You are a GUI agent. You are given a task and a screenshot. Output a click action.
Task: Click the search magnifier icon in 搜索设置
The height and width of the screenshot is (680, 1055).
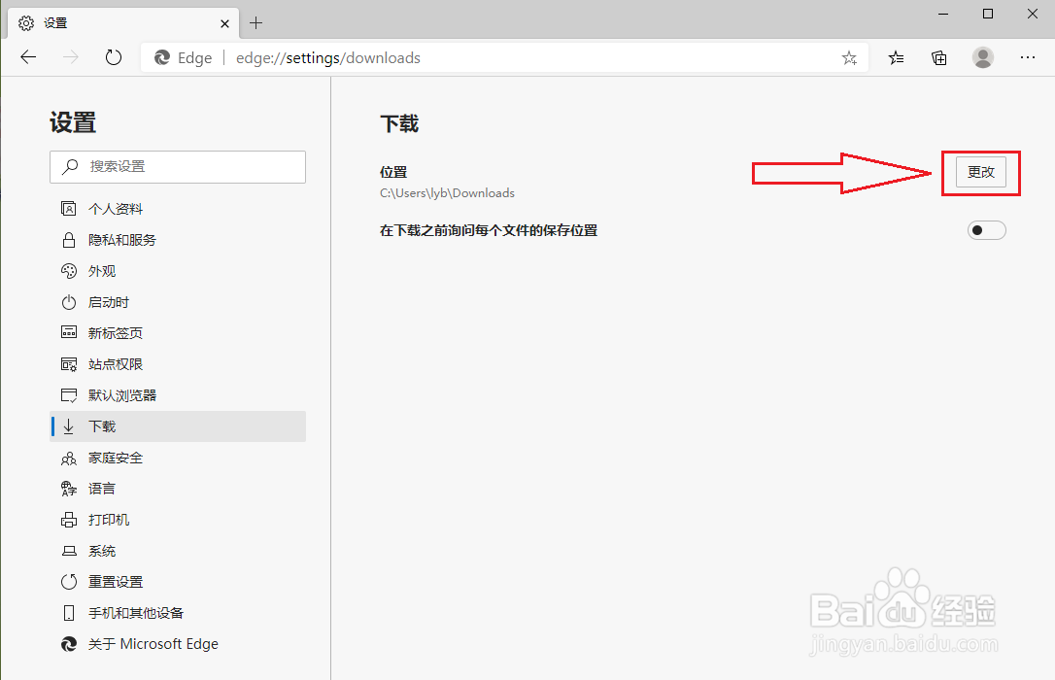point(69,166)
